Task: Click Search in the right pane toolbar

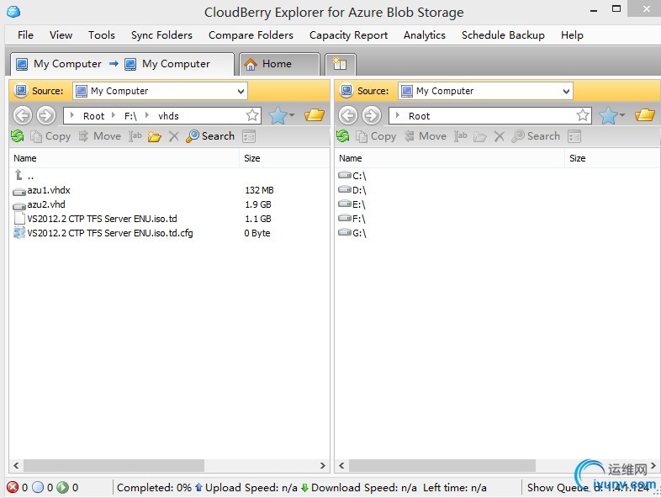Action: tap(536, 136)
